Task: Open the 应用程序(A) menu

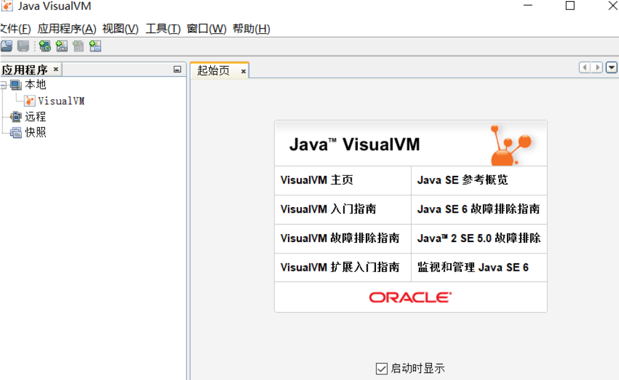Action: 67,29
